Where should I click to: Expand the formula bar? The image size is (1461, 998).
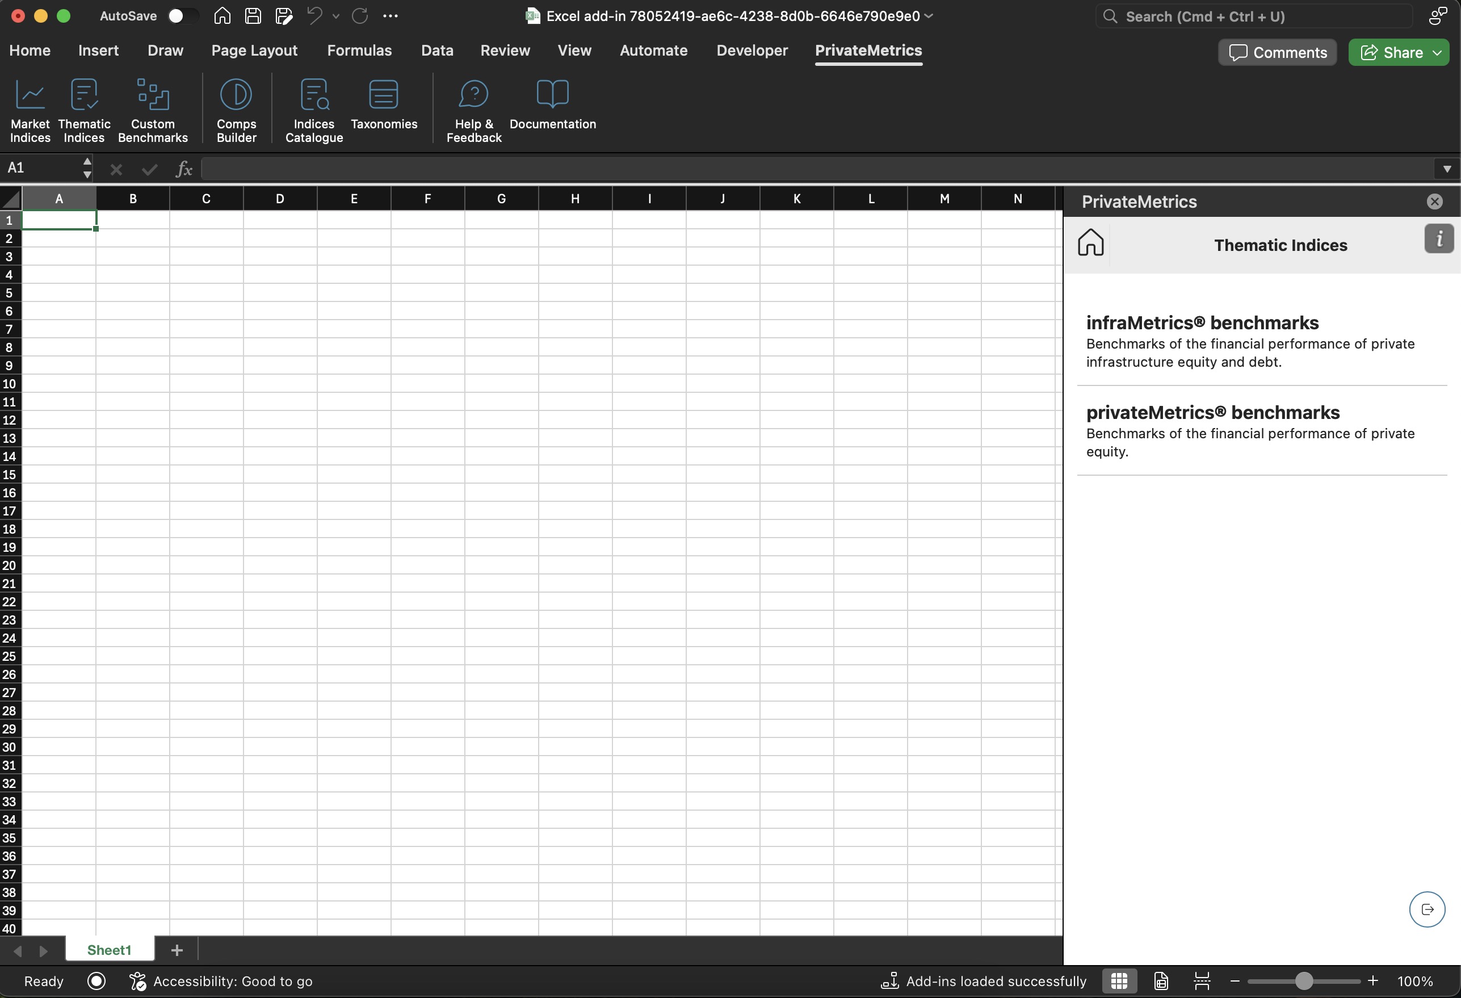tap(1447, 169)
